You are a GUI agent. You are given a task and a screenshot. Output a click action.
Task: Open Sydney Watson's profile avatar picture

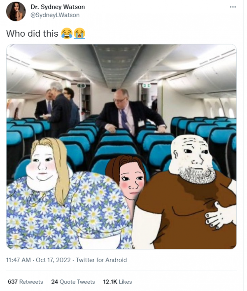pos(16,12)
